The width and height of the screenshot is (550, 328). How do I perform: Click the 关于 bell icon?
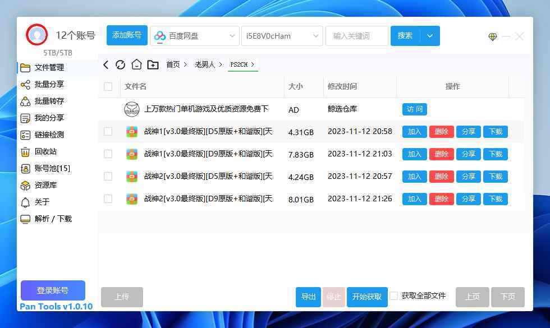coord(25,202)
